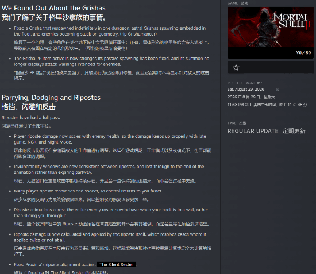Click bullet 'Riposte animations across the entire enemy roster'
316x274 pixels.
pos(111,213)
